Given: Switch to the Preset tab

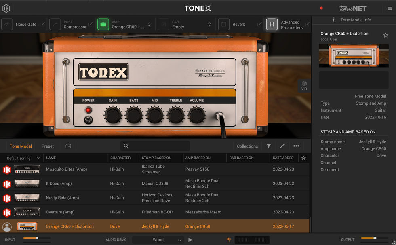Looking at the screenshot, I should click(x=48, y=146).
